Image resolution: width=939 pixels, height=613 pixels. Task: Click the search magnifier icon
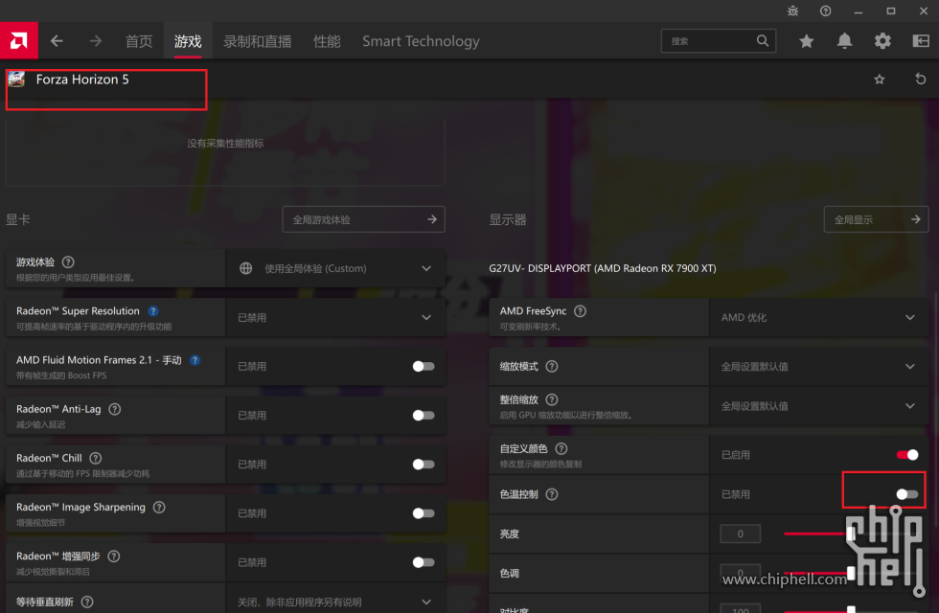point(763,40)
